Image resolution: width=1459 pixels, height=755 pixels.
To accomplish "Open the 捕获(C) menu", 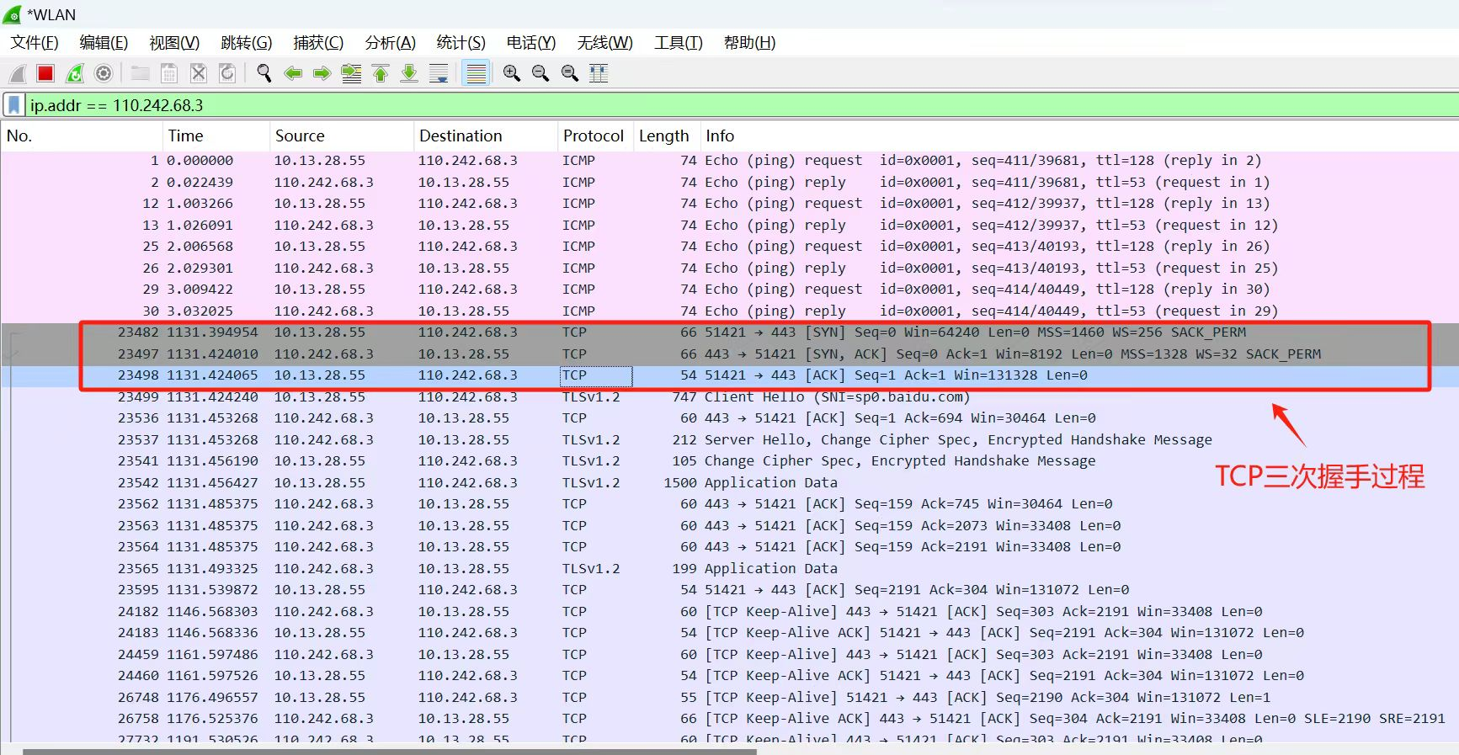I will pyautogui.click(x=318, y=43).
